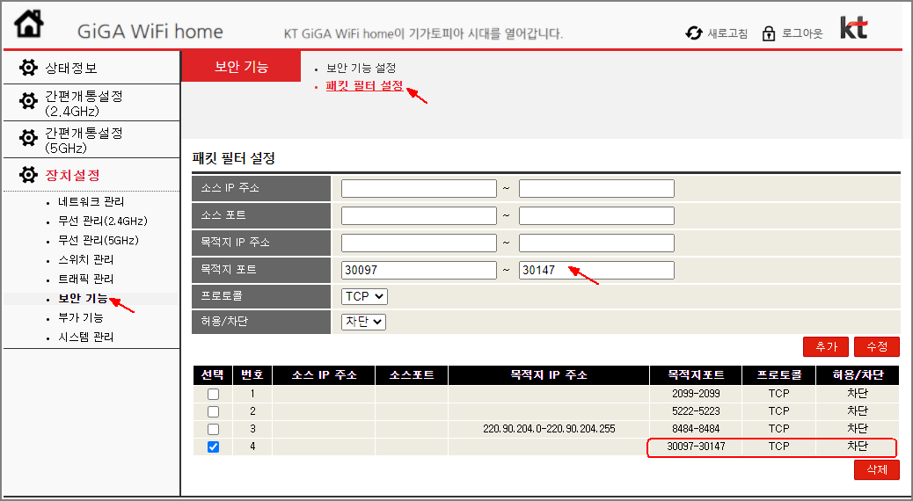This screenshot has width=913, height=501.
Task: Click the home icon at top left
Action: point(29,25)
